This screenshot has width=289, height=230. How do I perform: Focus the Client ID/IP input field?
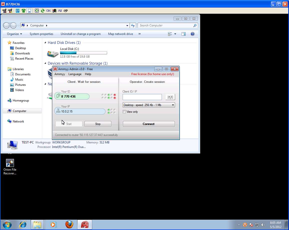pyautogui.click(x=142, y=97)
